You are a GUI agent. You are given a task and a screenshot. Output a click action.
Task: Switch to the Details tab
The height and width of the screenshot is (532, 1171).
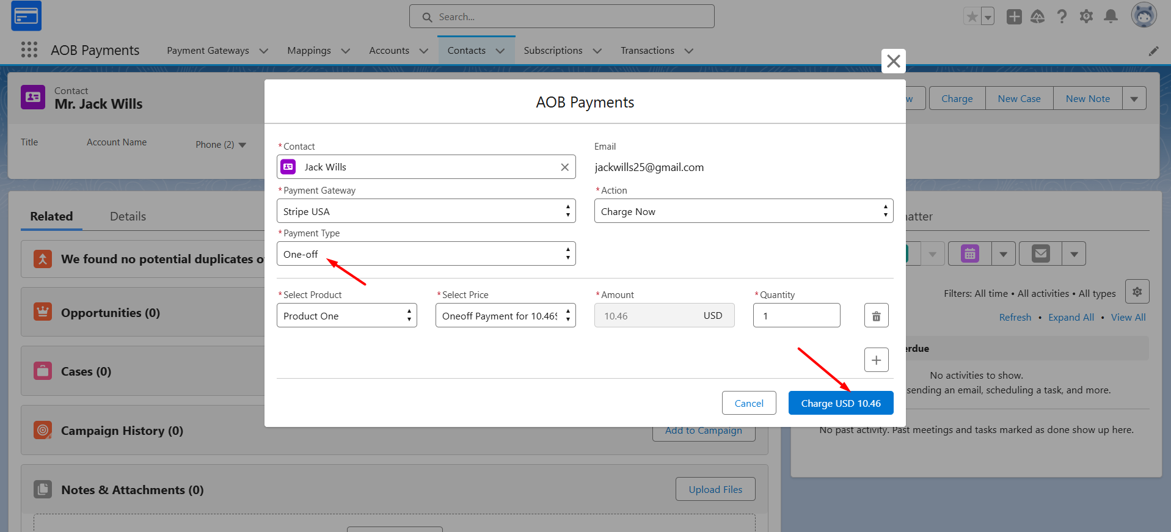click(x=128, y=216)
